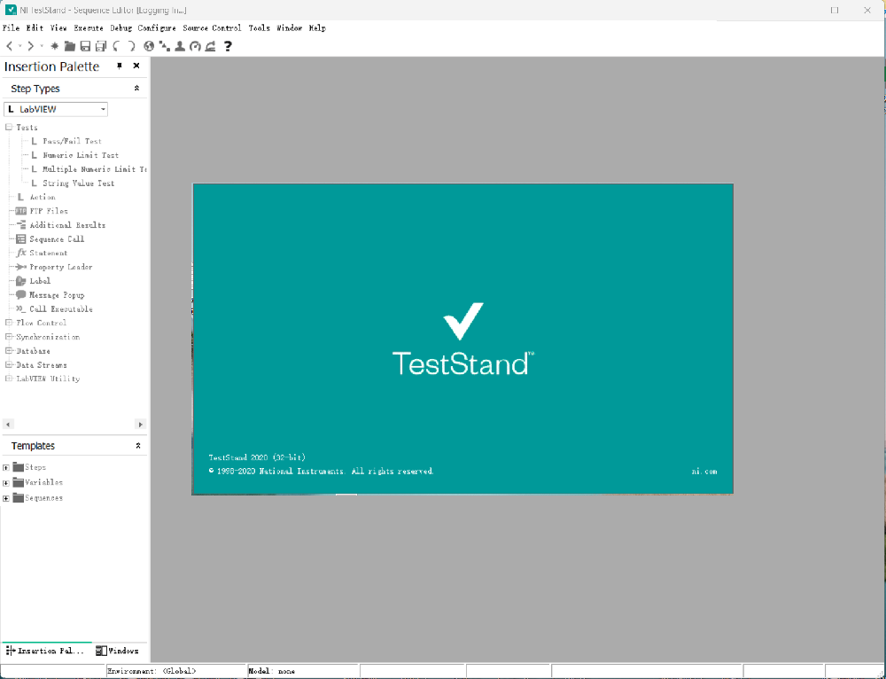The width and height of the screenshot is (886, 679).
Task: Click the palette scroll right arrow
Action: pos(141,424)
